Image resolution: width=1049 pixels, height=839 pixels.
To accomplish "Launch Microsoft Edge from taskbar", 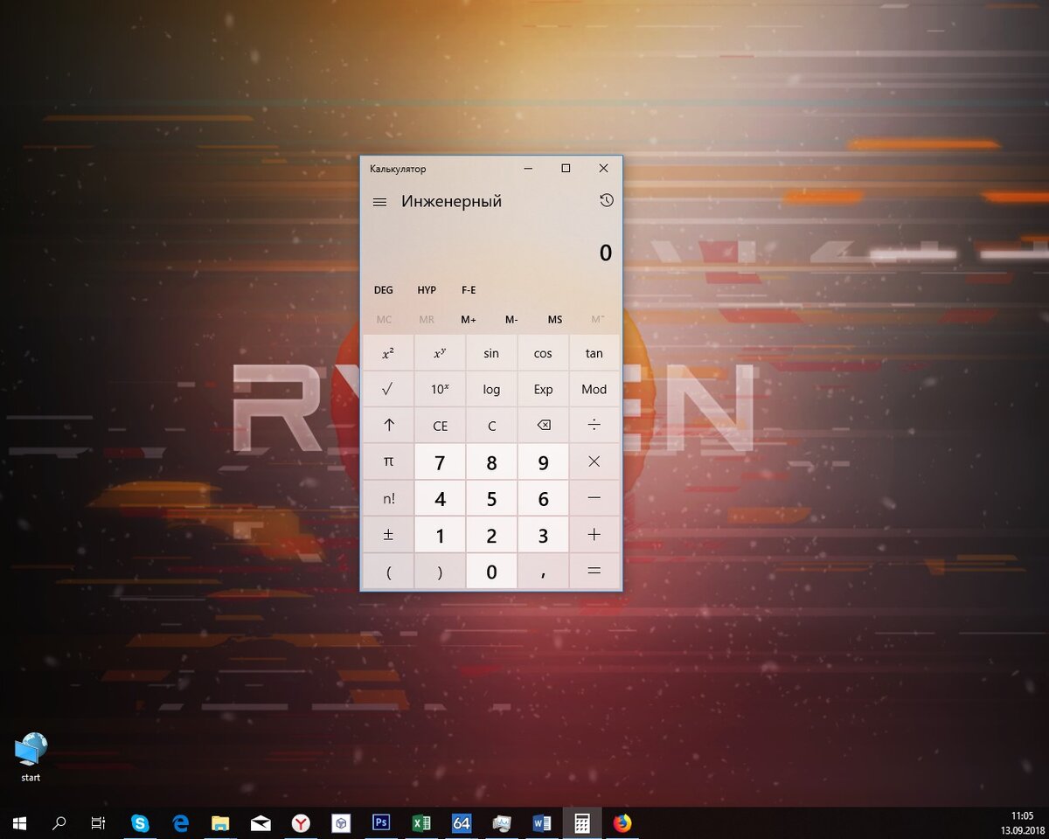I will coord(180,822).
